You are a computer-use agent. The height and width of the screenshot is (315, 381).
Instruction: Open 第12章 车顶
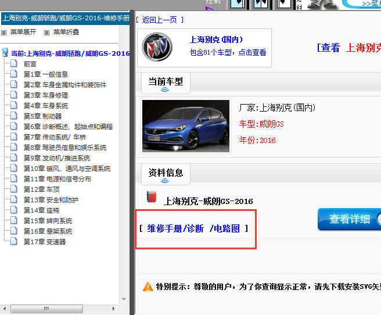click(42, 189)
